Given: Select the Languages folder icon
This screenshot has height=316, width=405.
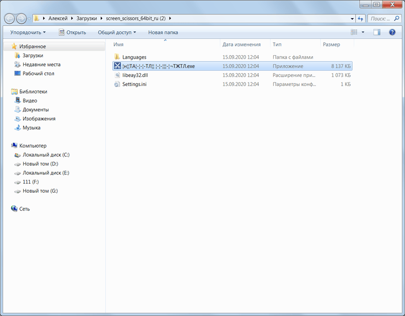Looking at the screenshot, I should click(117, 57).
